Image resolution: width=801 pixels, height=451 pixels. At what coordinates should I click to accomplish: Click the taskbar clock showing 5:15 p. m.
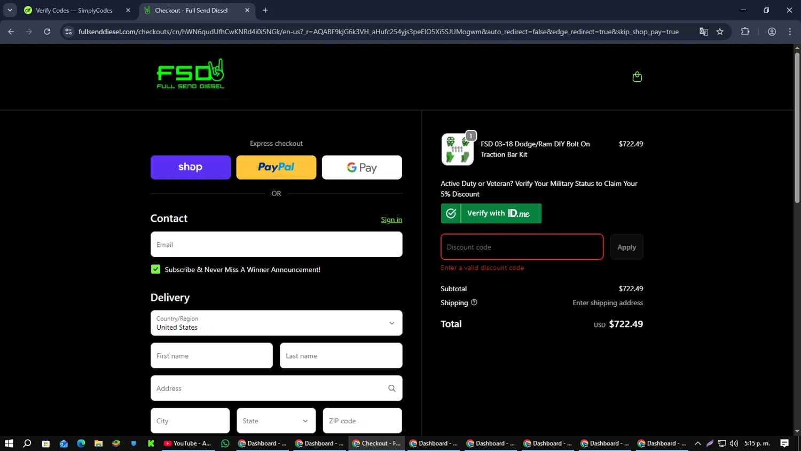click(x=757, y=444)
